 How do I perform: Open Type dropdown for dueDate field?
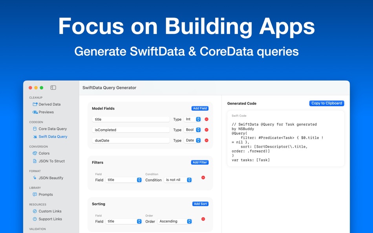[192, 140]
